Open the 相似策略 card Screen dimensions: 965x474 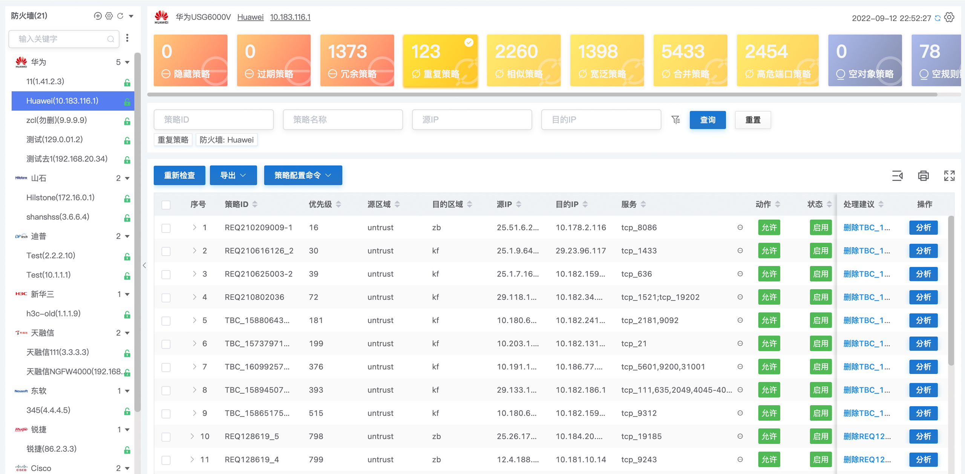tap(524, 60)
